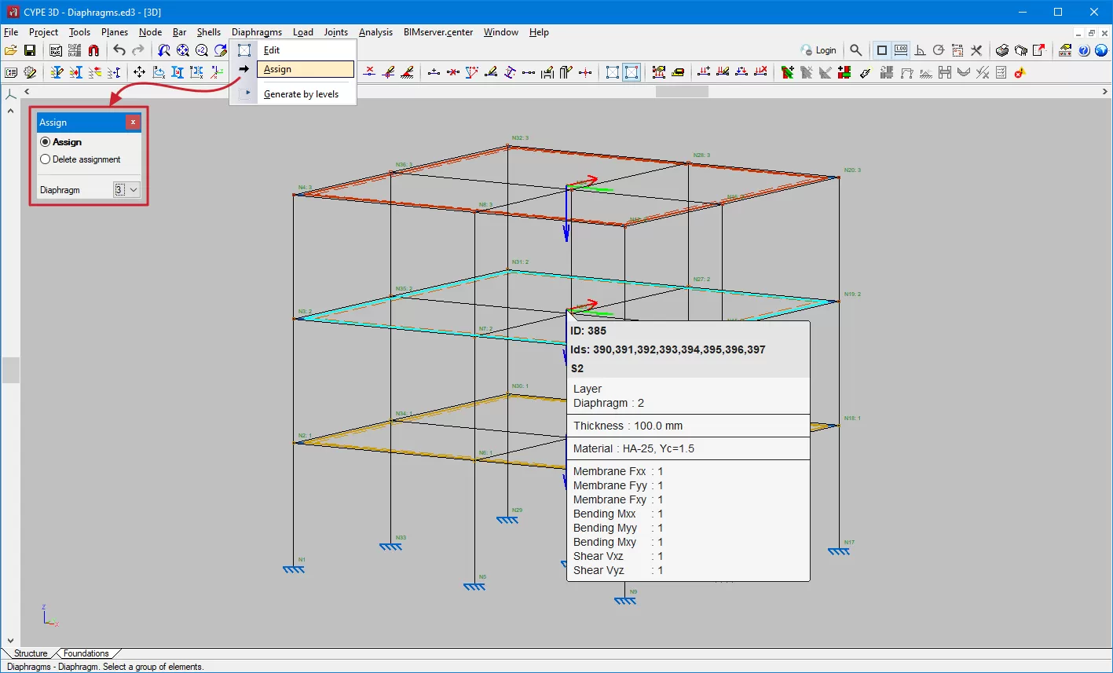Click the magnifying glass search icon
The height and width of the screenshot is (673, 1113).
click(856, 50)
